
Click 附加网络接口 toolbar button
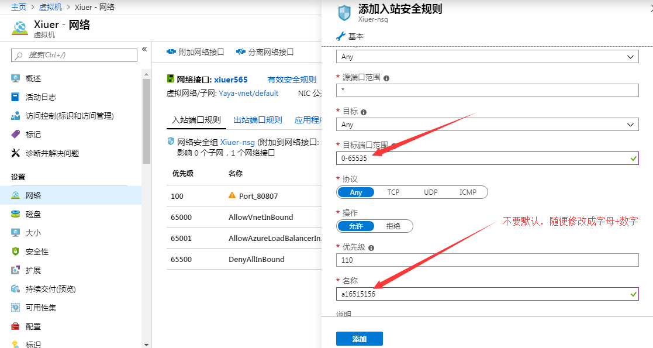(x=195, y=51)
